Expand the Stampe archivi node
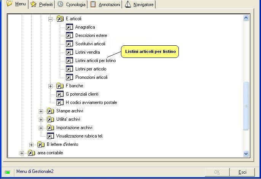261x179 pixels. point(41,111)
